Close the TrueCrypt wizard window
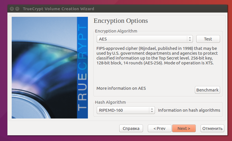 point(12,9)
